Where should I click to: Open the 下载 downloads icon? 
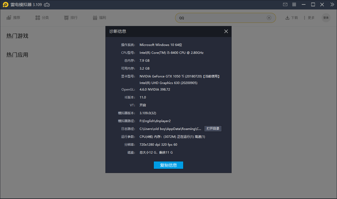pos(292,18)
